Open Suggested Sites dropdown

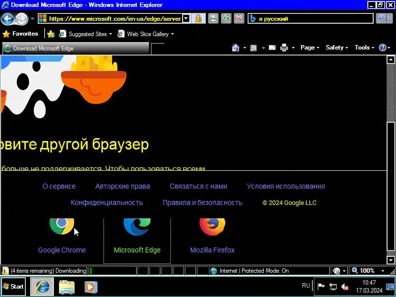pos(85,34)
